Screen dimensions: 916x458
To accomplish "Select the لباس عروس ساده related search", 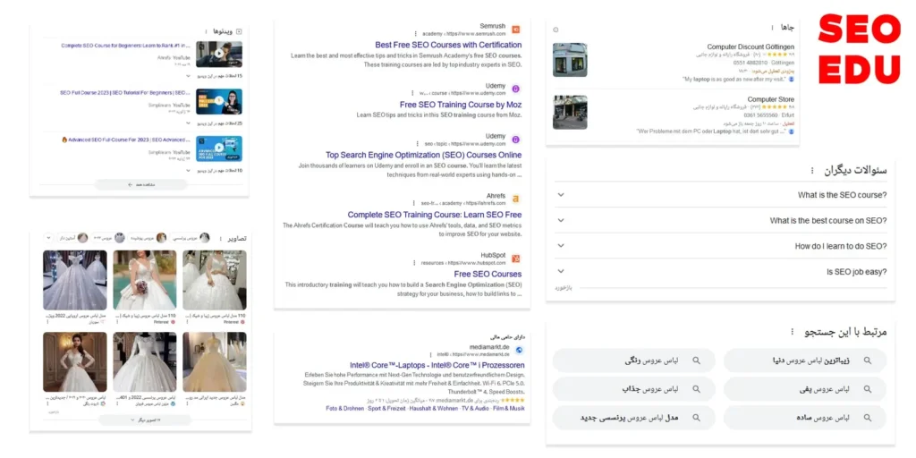I will [804, 418].
